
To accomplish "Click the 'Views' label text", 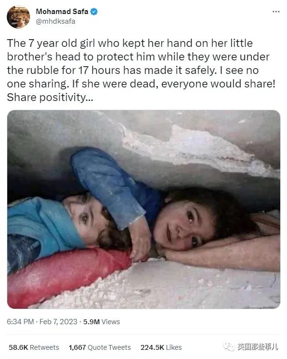I will pos(110,322).
